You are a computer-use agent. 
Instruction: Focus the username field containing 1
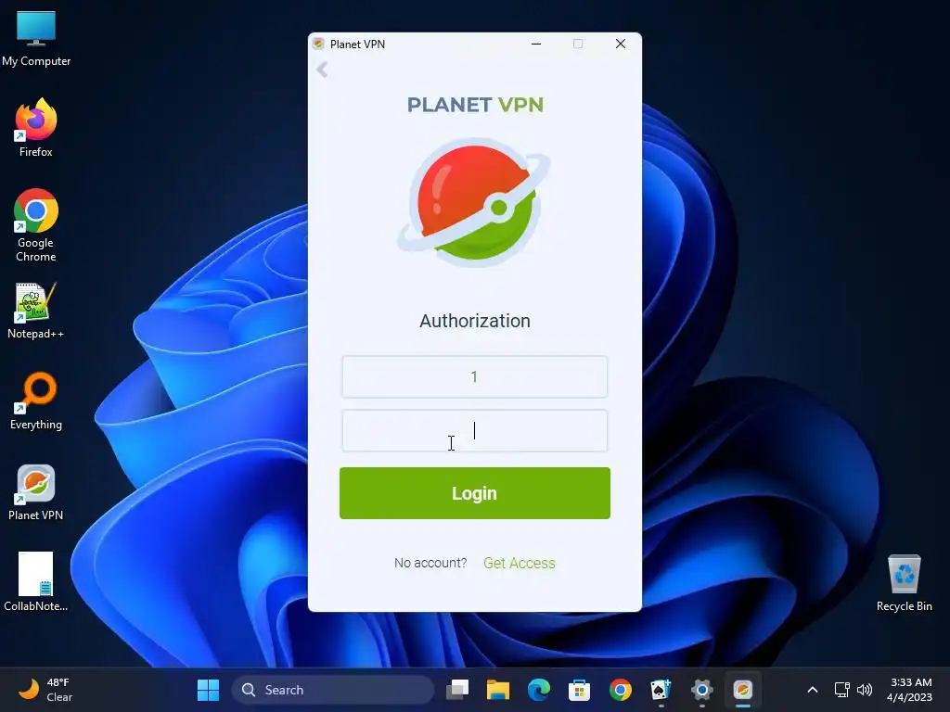point(474,376)
